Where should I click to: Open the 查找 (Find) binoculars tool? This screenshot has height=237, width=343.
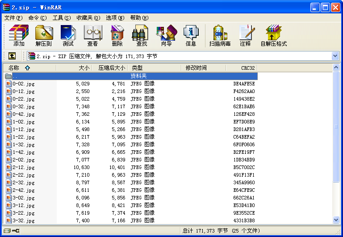(142, 36)
